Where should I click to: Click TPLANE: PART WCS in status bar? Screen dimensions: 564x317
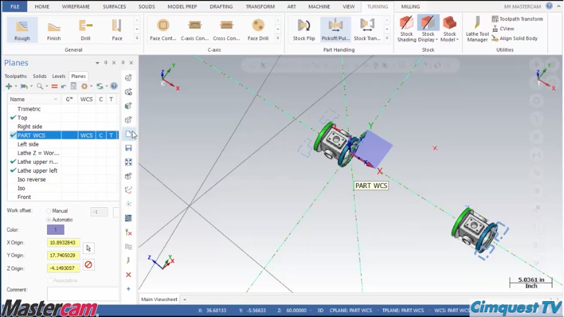point(403,310)
